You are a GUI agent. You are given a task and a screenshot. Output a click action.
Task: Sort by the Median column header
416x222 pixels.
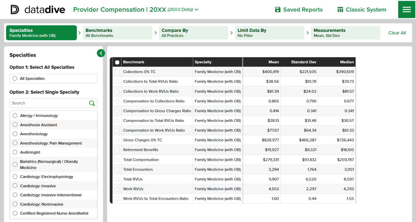point(347,62)
